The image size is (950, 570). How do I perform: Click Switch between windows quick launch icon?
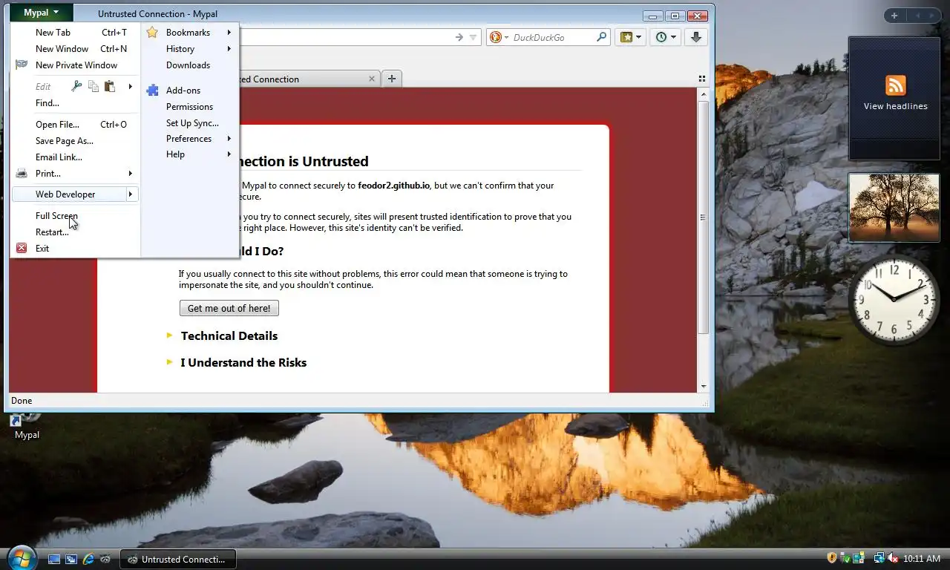(71, 559)
